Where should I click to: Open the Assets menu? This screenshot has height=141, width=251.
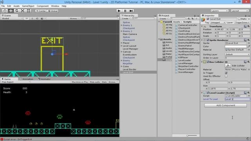point(16,6)
